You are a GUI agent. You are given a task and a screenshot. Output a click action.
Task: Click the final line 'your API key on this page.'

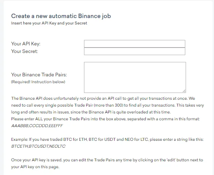[35, 167]
